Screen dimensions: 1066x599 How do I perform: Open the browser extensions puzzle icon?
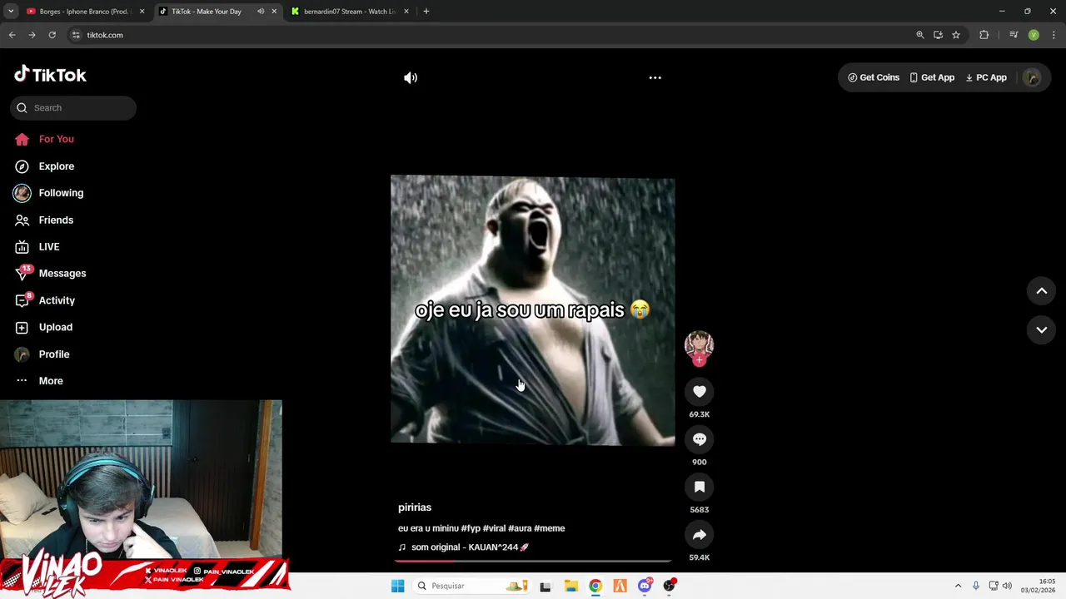(x=984, y=35)
